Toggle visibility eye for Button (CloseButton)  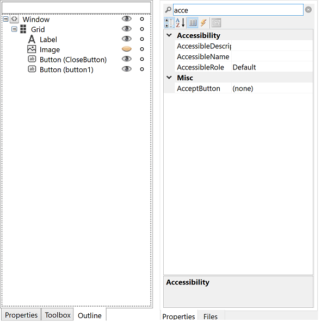click(127, 59)
